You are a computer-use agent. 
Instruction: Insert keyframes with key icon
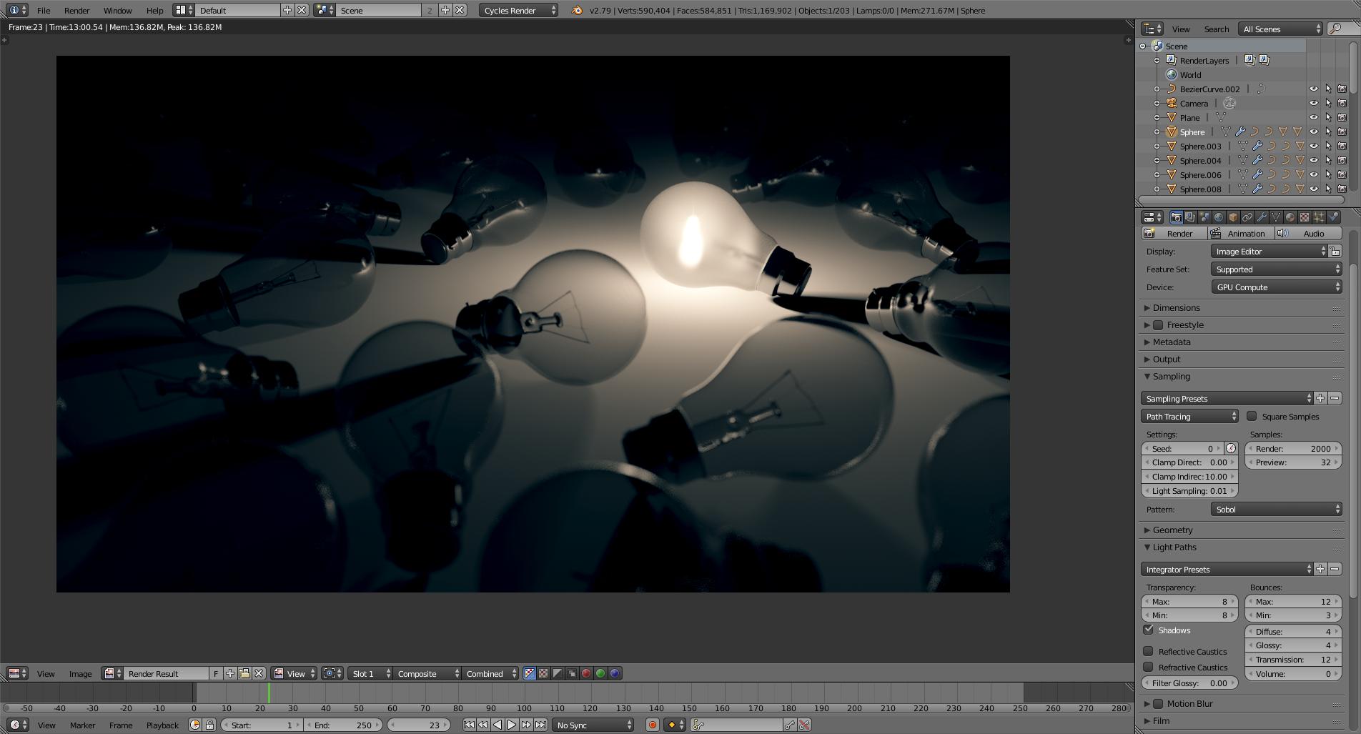coord(790,725)
